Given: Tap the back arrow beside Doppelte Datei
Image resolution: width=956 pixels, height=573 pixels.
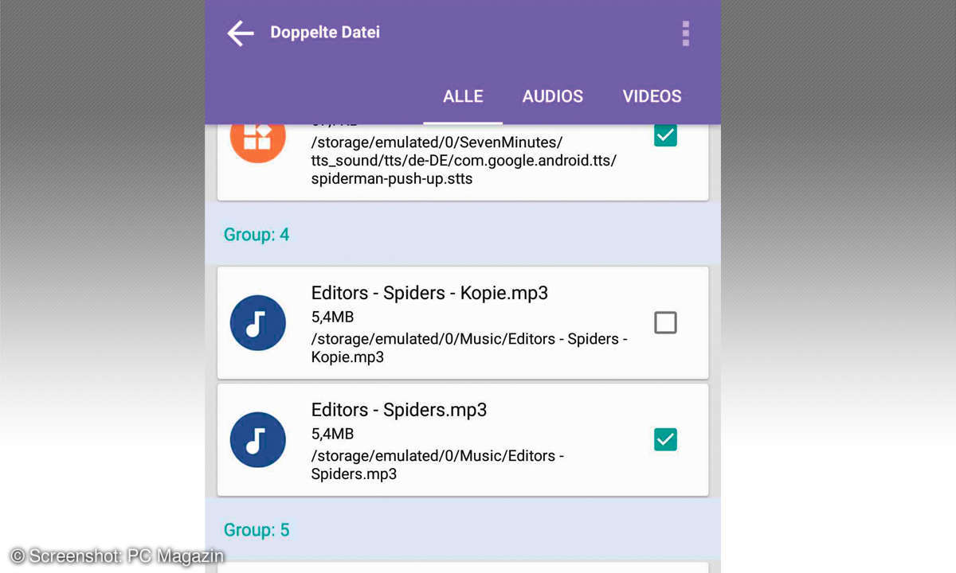Looking at the screenshot, I should click(240, 33).
